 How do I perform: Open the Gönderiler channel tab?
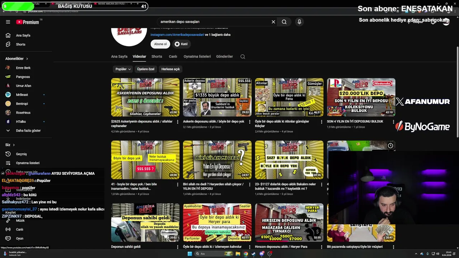224,57
